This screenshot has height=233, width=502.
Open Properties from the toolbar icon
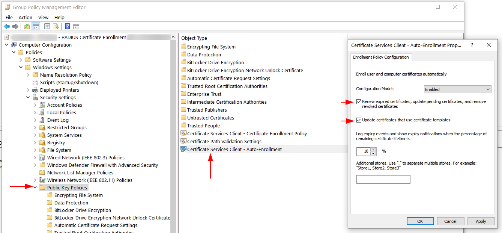pos(47,26)
